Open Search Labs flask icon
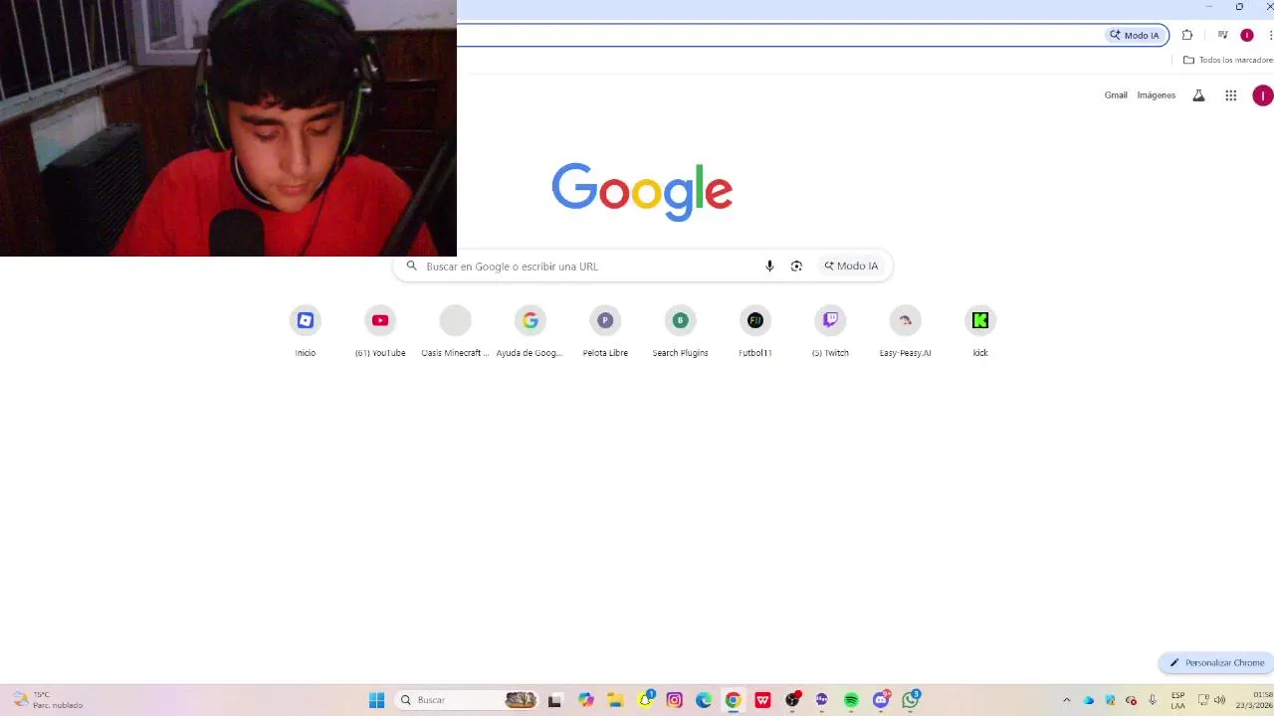The image size is (1274, 716). 1198,95
